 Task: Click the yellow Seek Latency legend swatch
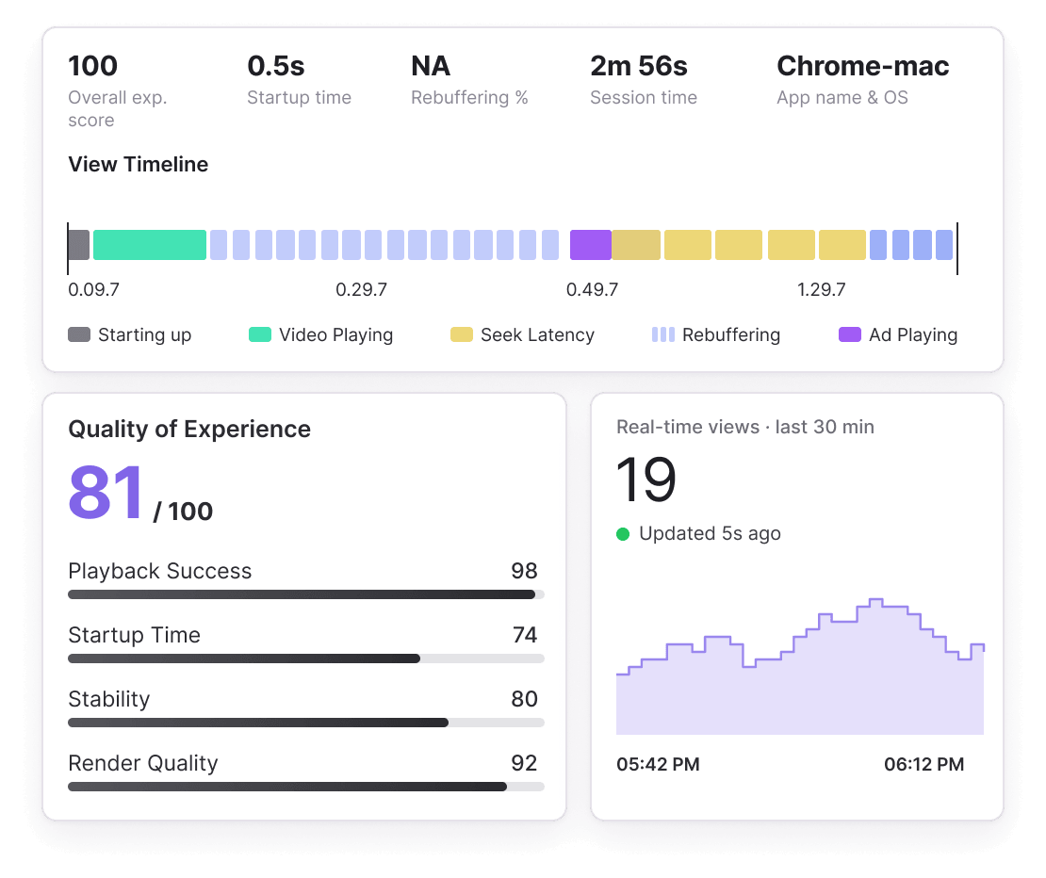pos(461,334)
